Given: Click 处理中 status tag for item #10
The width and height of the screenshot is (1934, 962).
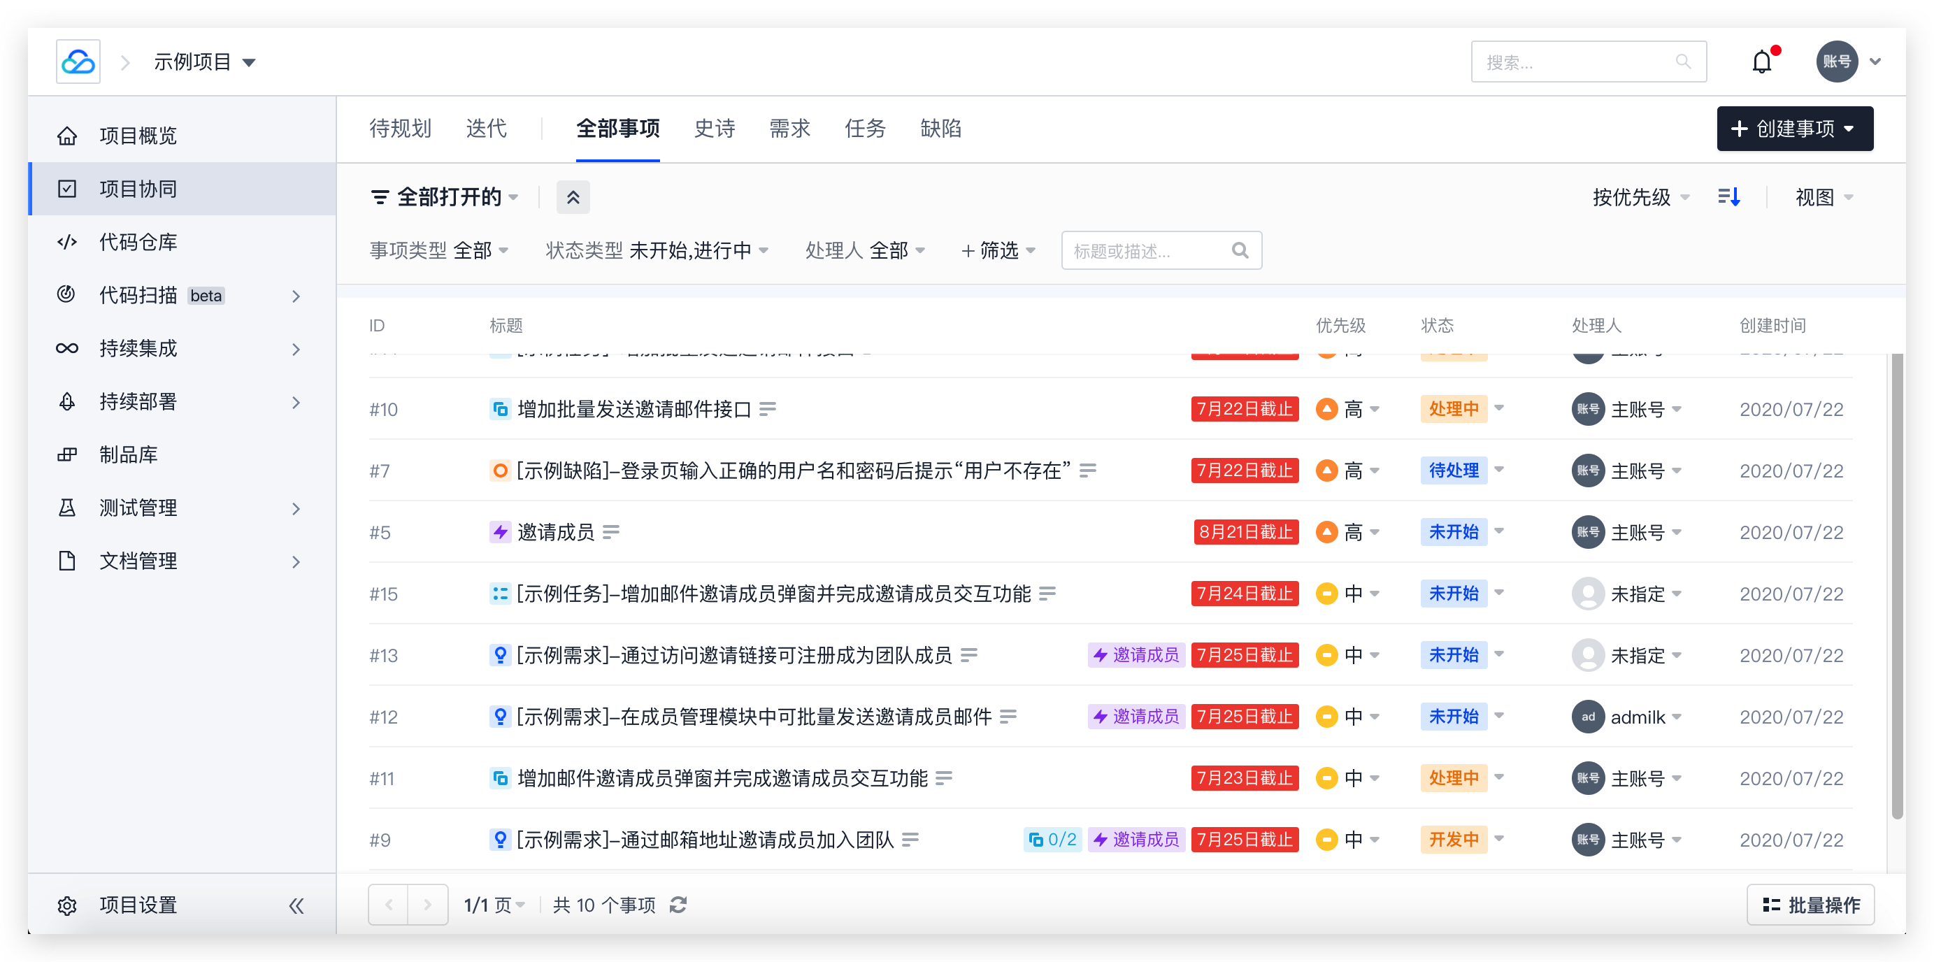Looking at the screenshot, I should (x=1454, y=409).
